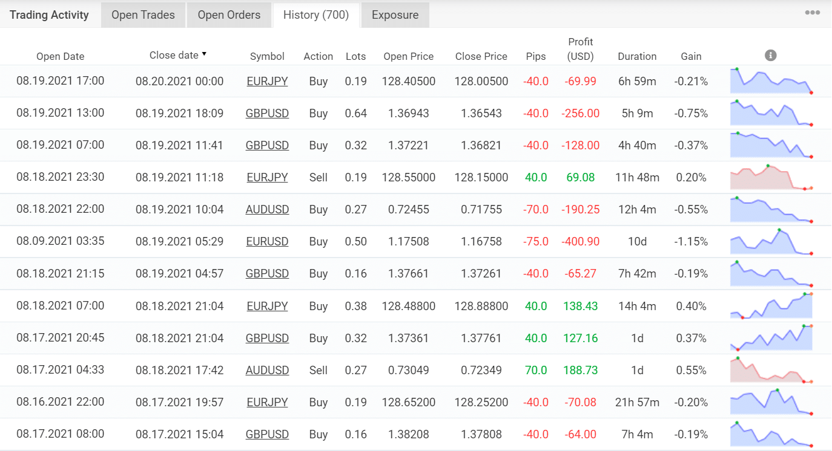Select the 0.64 lots value
This screenshot has height=451, width=832.
[x=355, y=113]
